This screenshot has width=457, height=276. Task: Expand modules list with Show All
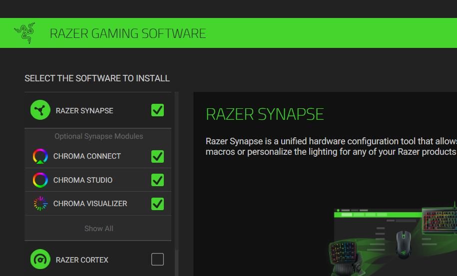point(99,229)
